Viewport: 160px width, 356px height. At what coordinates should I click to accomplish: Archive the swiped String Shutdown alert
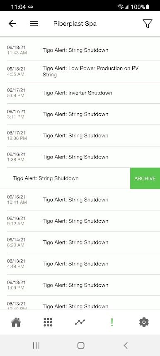[x=145, y=178]
